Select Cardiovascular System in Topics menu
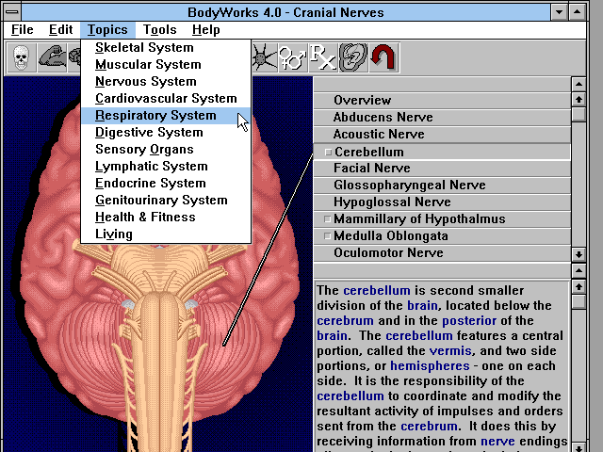This screenshot has height=452, width=603. [x=166, y=99]
